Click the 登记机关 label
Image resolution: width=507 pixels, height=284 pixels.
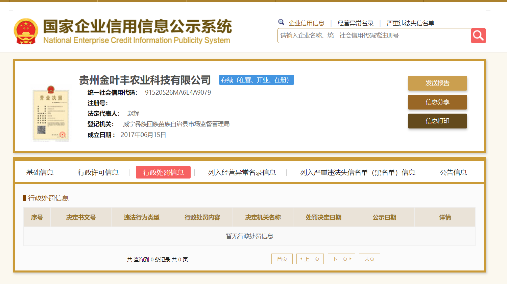[101, 124]
